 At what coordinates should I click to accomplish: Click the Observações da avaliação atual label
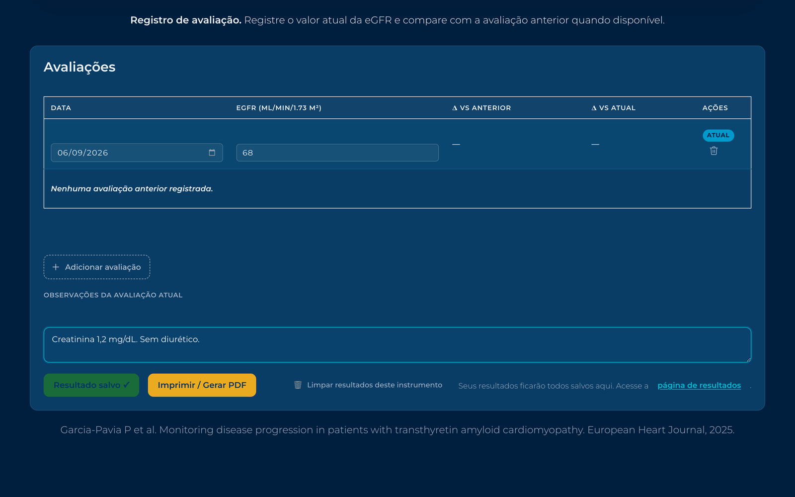113,295
